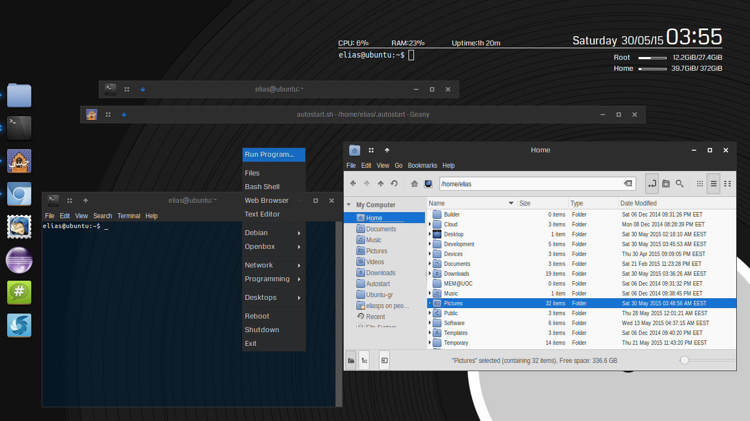Open file search with magnifier icon

[680, 184]
